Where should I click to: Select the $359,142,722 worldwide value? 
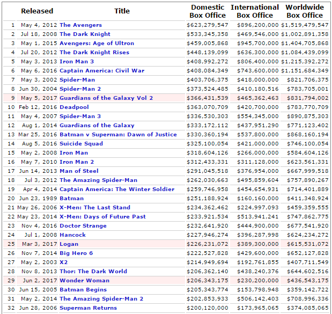click(308, 289)
